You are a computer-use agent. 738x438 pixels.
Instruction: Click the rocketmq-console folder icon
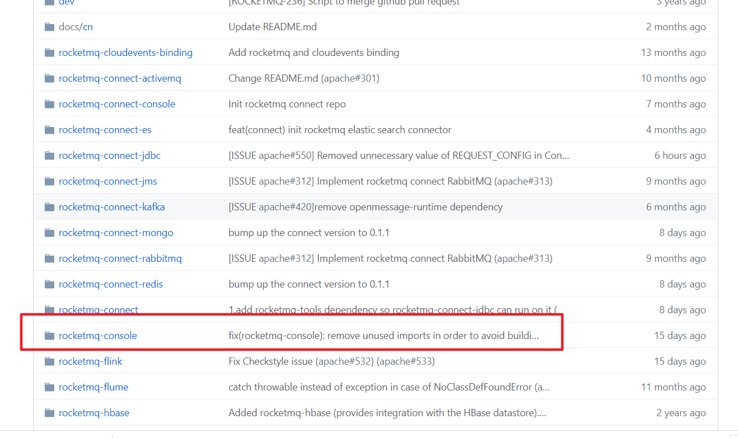(49, 336)
